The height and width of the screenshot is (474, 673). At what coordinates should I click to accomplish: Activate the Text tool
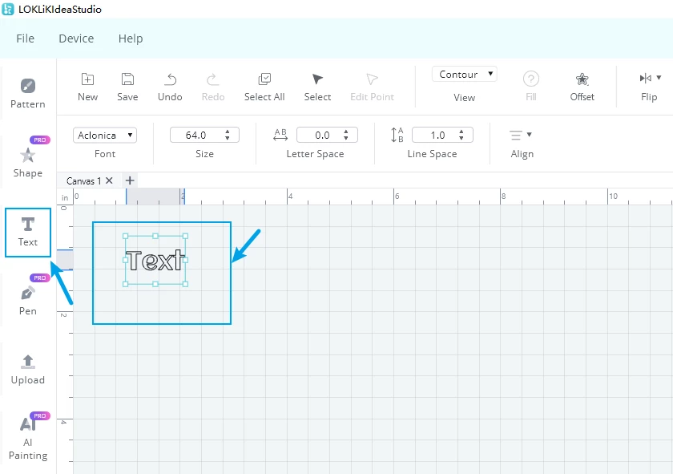[x=28, y=232]
